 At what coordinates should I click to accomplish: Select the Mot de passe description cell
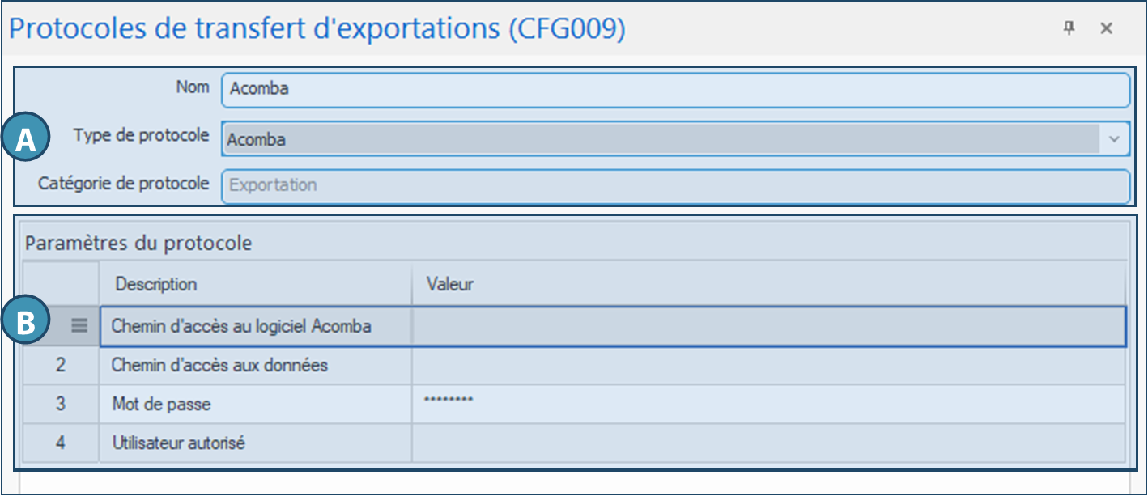tap(255, 403)
